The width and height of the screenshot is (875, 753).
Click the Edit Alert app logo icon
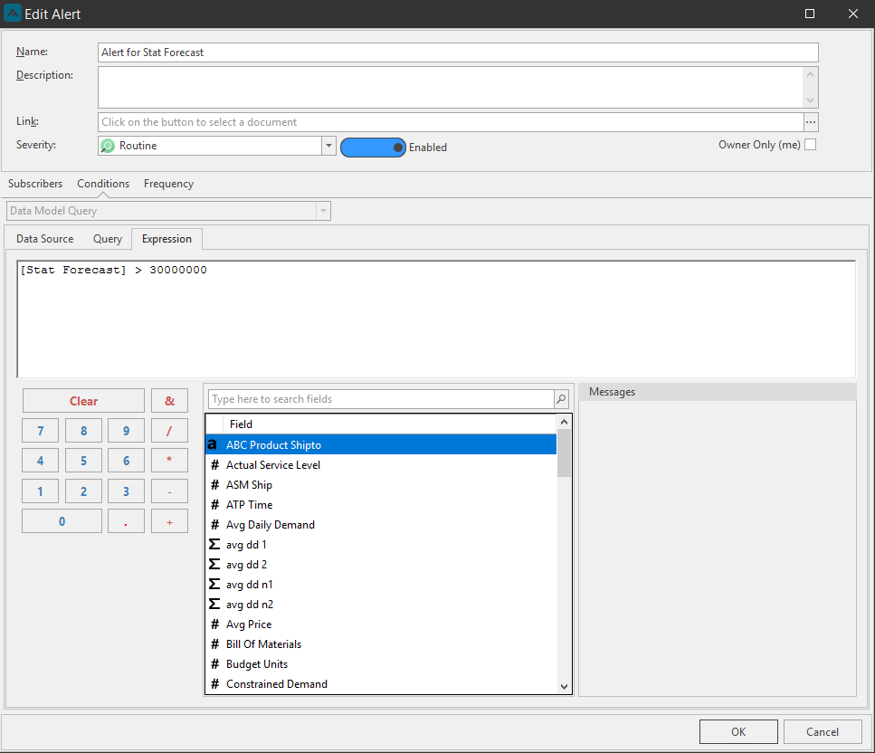[x=13, y=14]
